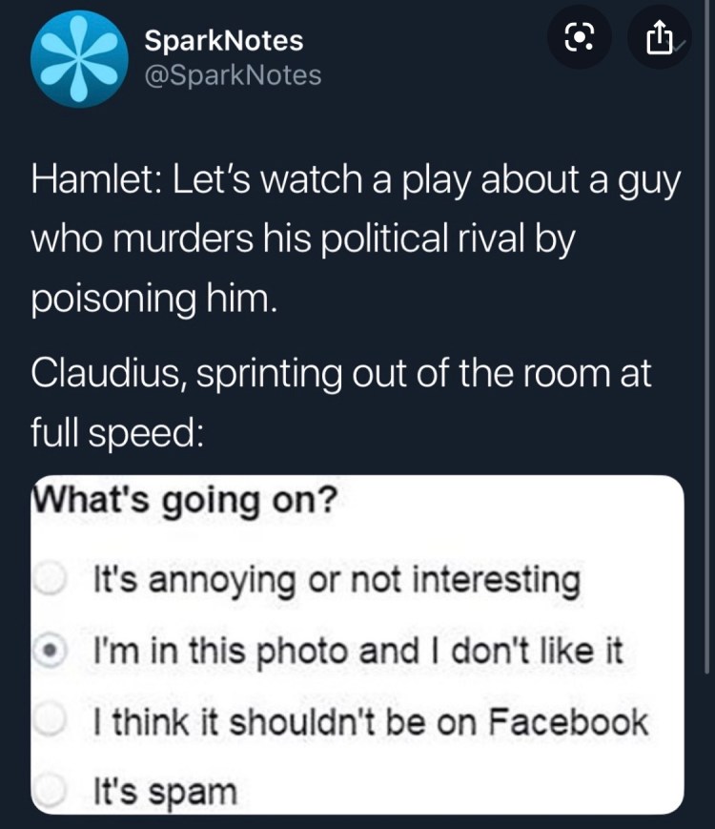Pick the "It's spam" radio button

point(46,791)
